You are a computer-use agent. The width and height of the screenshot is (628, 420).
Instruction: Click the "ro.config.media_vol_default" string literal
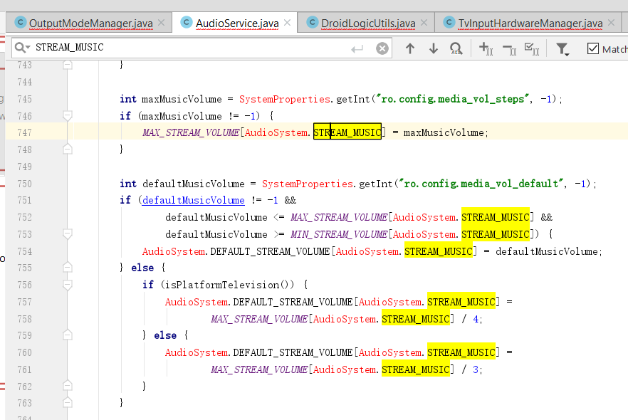[x=481, y=184]
